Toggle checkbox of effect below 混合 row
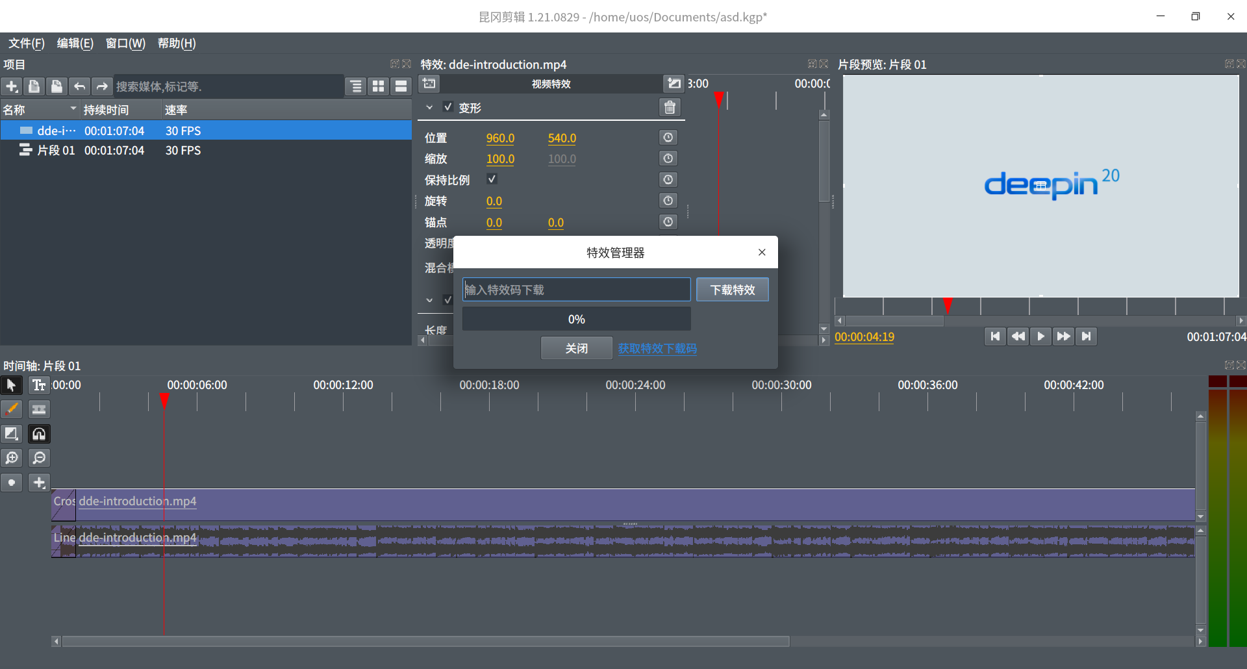 click(447, 300)
